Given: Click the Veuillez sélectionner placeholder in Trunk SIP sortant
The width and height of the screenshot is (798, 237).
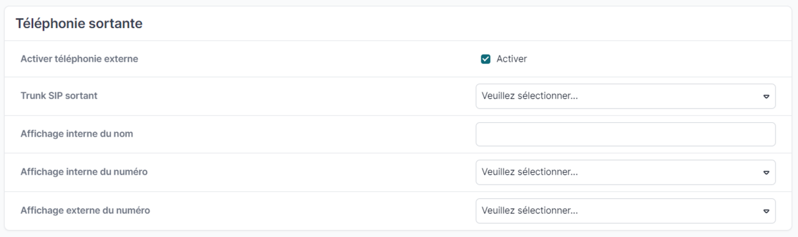Looking at the screenshot, I should [x=530, y=97].
